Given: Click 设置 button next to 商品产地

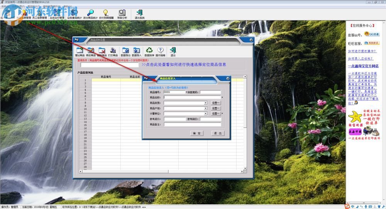Looking at the screenshot, I should [x=216, y=108].
